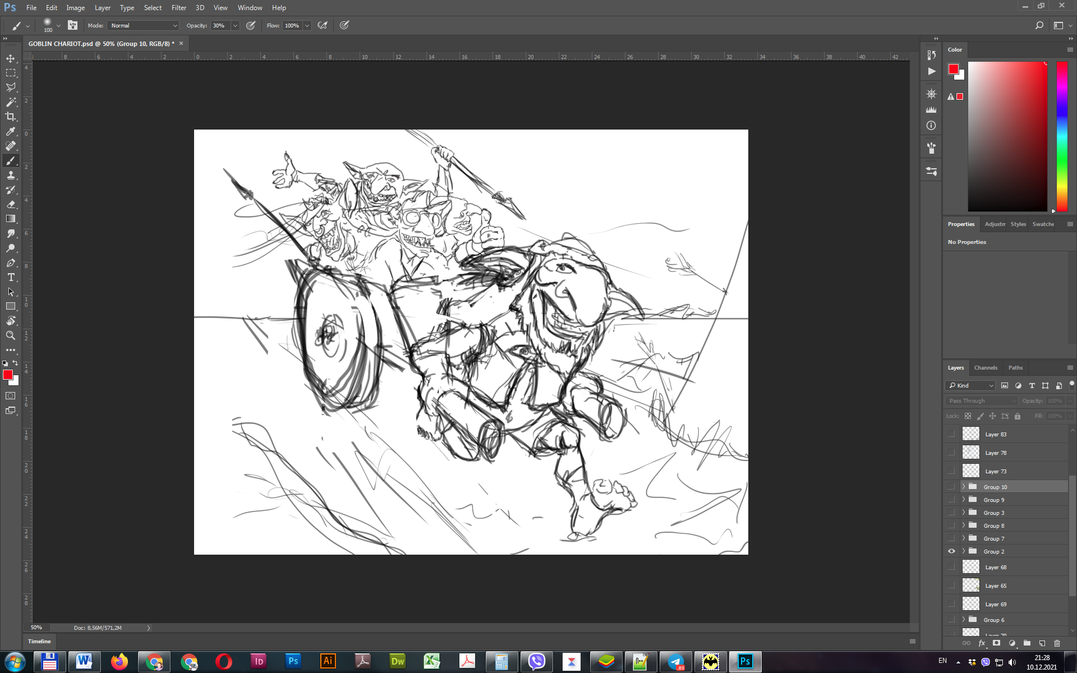Switch to the Paths tab
The width and height of the screenshot is (1077, 673).
click(1015, 368)
